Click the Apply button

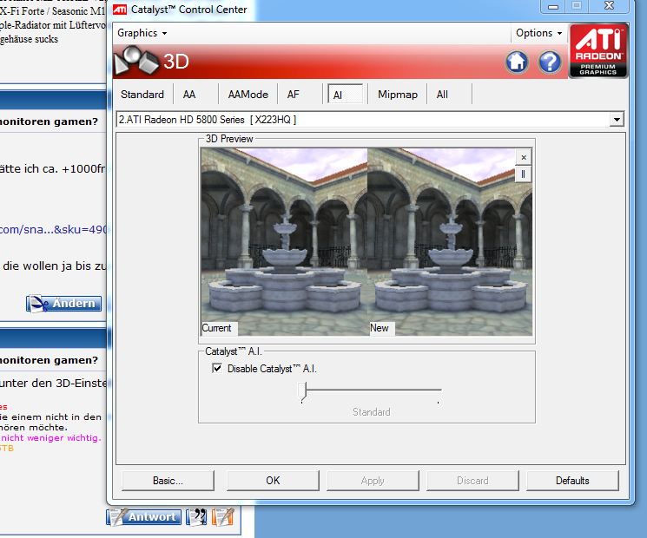[x=373, y=481]
